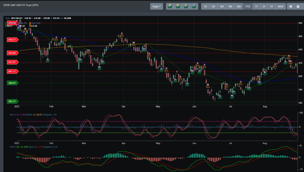Select the 5D time range
Screen dimensions: 304x172
pos(213,6)
